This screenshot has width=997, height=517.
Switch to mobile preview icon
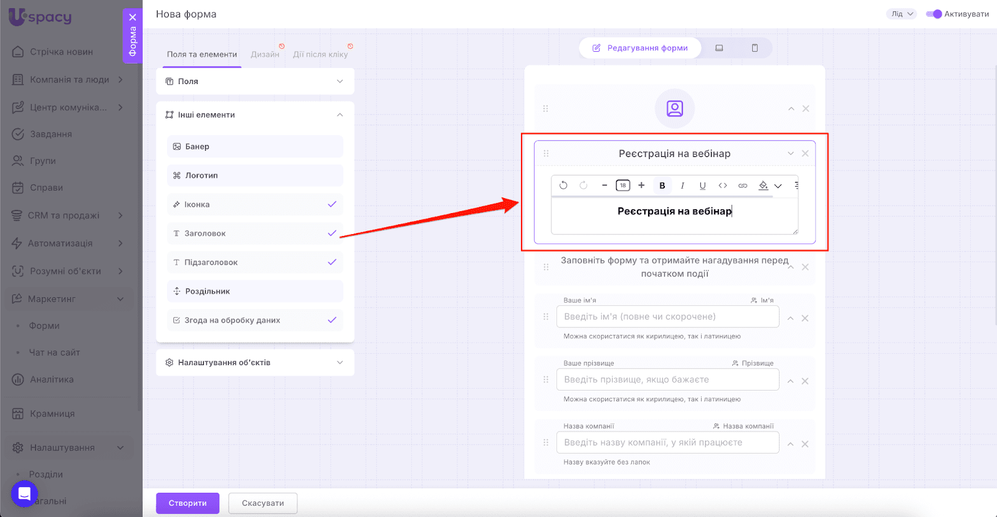(x=755, y=48)
